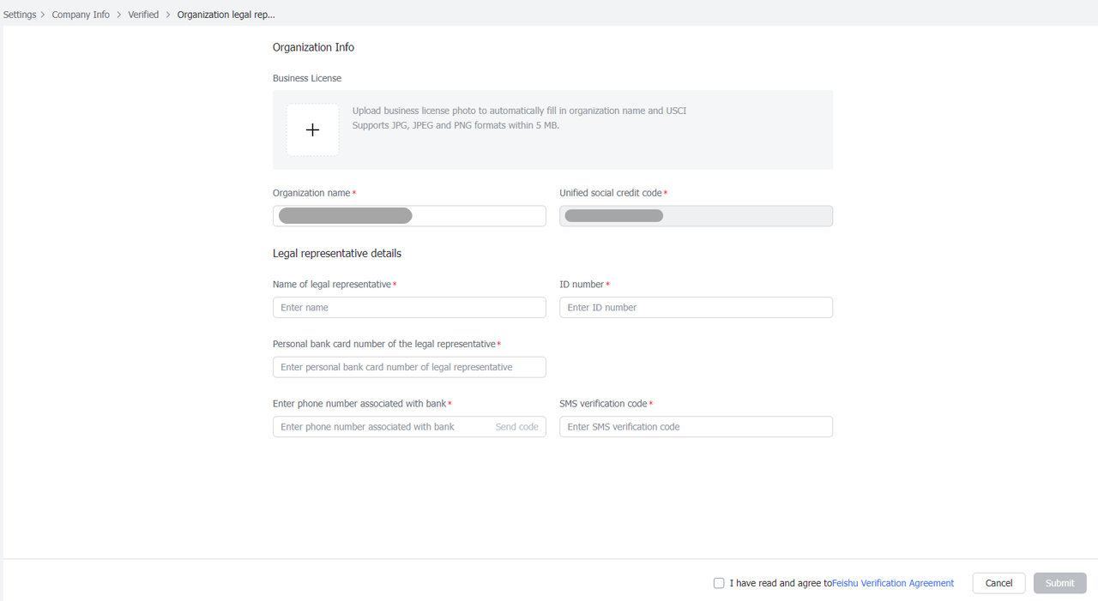This screenshot has width=1098, height=601.
Task: Click the Organization name field
Action: (x=409, y=216)
